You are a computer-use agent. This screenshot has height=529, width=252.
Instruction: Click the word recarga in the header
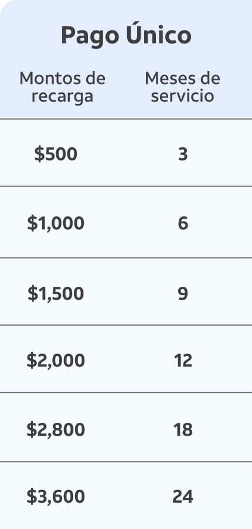[62, 96]
